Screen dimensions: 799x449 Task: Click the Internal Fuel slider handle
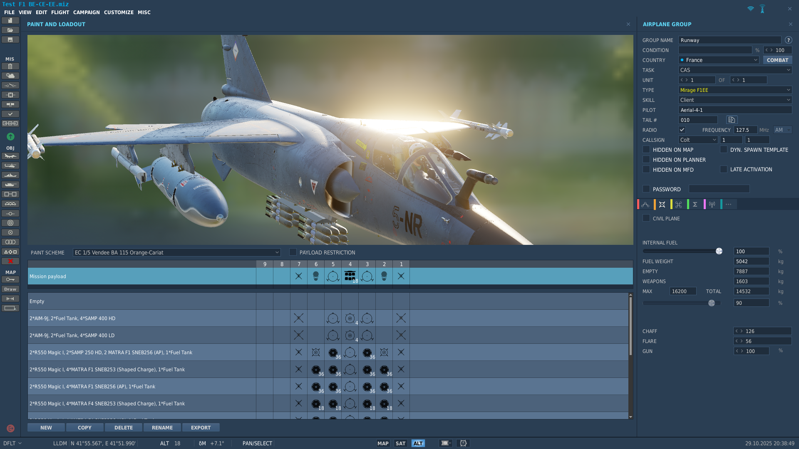point(719,252)
